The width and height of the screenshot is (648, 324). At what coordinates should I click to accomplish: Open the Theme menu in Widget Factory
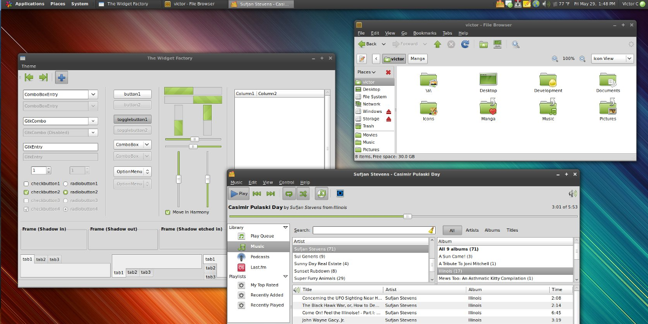[x=29, y=66]
